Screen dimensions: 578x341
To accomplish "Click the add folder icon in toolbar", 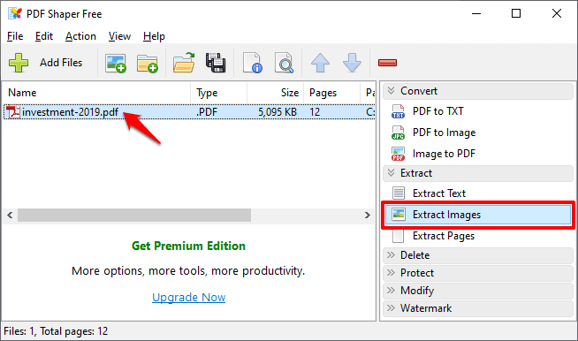I will (x=147, y=64).
